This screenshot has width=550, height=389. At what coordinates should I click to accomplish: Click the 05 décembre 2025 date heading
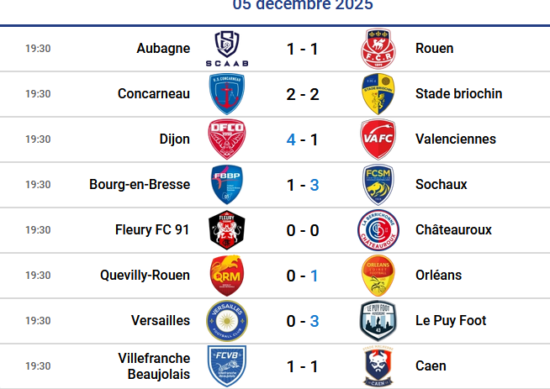coord(303,5)
